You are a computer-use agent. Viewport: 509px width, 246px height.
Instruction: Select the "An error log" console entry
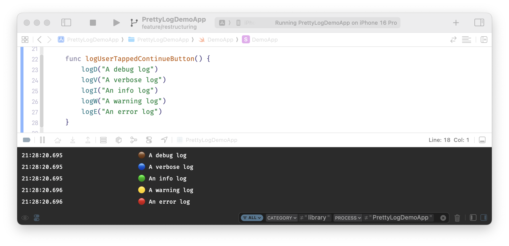pyautogui.click(x=169, y=202)
